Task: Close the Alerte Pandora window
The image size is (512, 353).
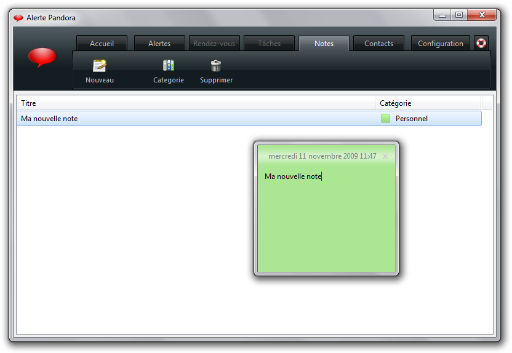Action: pyautogui.click(x=482, y=15)
